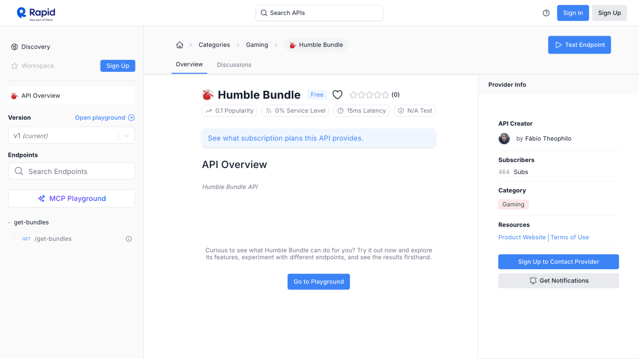Viewport: 639px width, 359px height.
Task: Click the Test Endpoint button
Action: pyautogui.click(x=579, y=45)
